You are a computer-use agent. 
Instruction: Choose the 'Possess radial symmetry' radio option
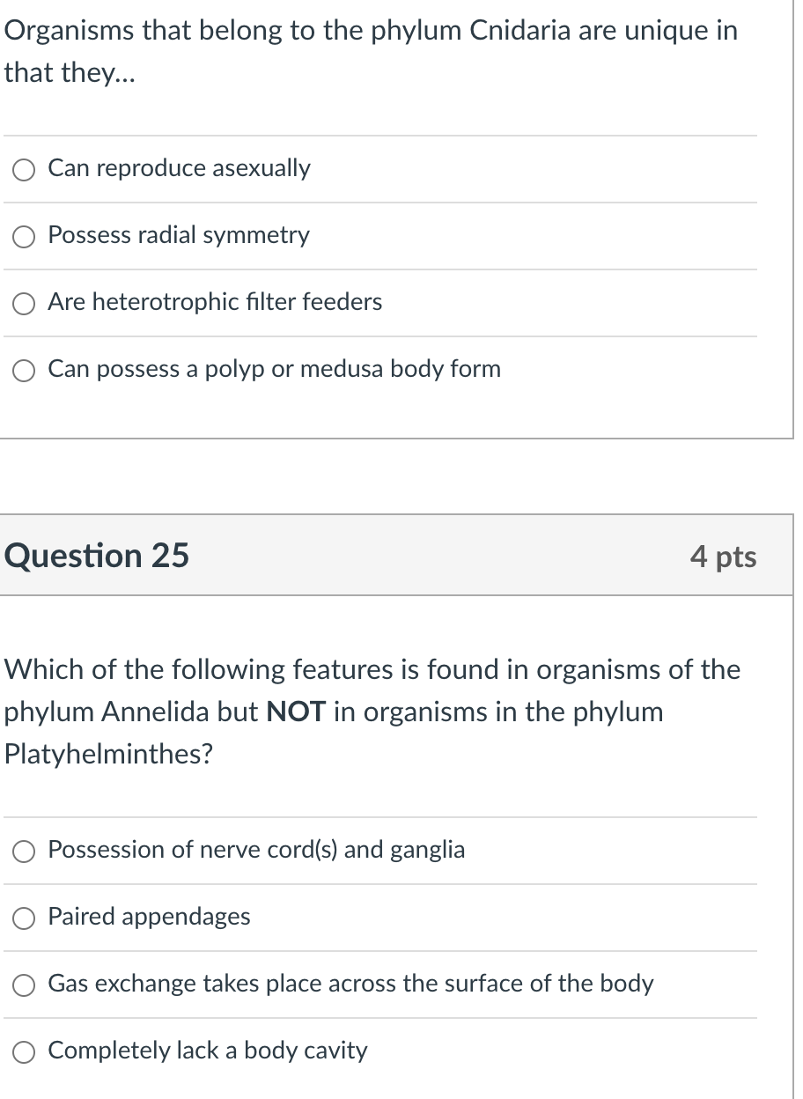point(25,237)
